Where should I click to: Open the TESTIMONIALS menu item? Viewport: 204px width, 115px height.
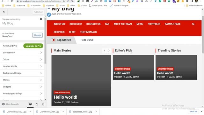88,32
